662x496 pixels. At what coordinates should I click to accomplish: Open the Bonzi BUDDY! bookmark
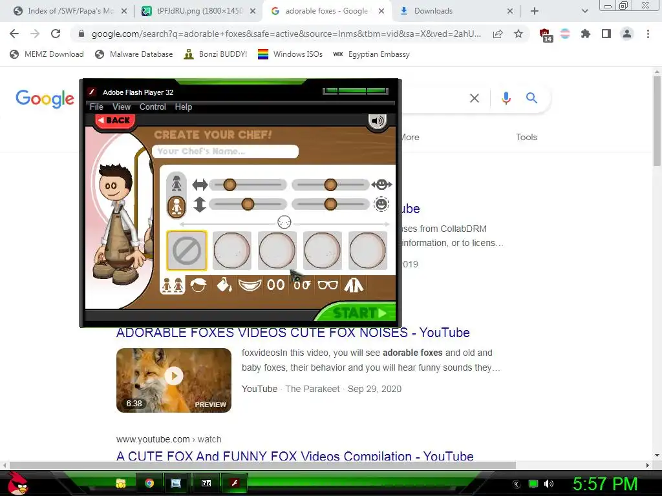pos(215,54)
